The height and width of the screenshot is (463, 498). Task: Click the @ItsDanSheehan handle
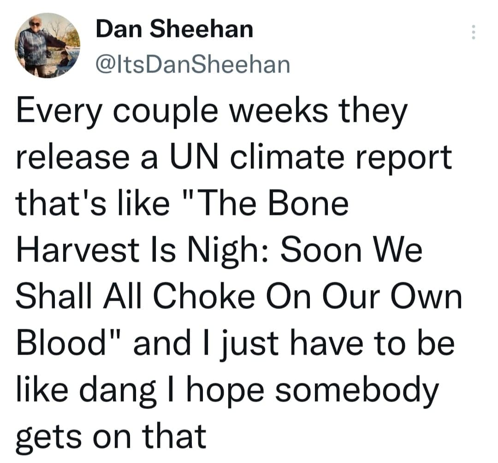click(x=192, y=64)
